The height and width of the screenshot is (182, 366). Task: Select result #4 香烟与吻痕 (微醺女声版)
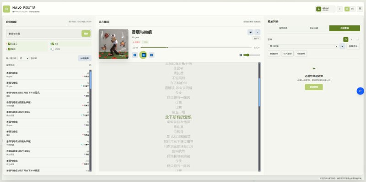(x=48, y=104)
